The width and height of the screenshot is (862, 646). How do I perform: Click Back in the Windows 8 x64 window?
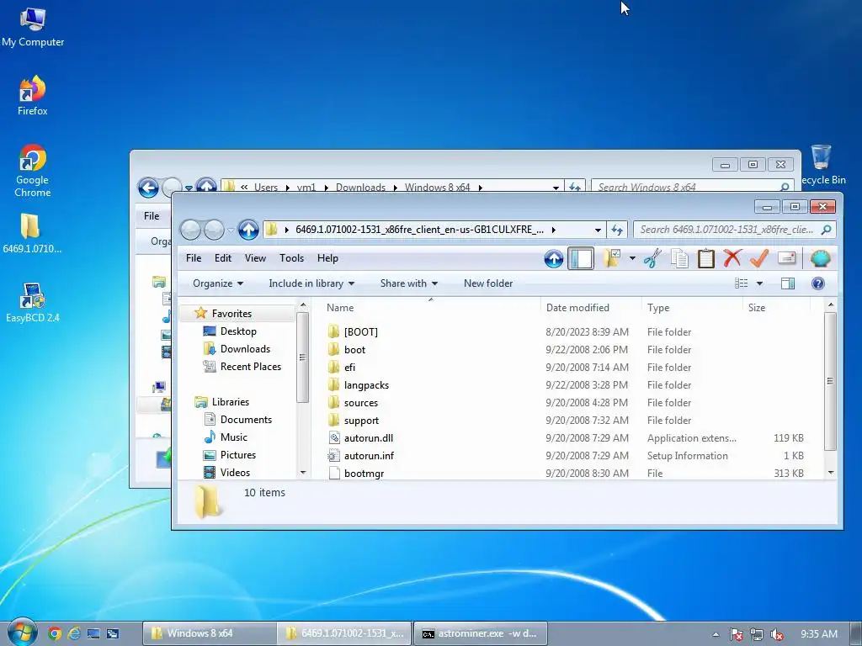coord(148,188)
